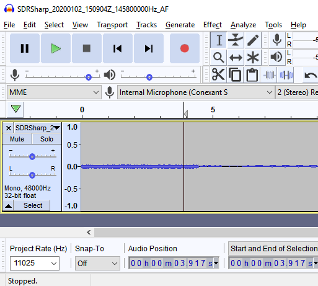Start recording with the red Record button
Viewport: 318px width, 286px height.
click(x=185, y=48)
